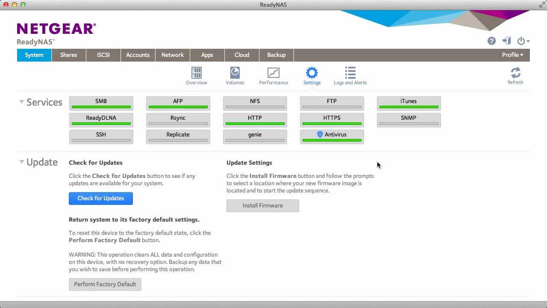547x308 pixels.
Task: Click the Refresh arrows icon
Action: 515,73
